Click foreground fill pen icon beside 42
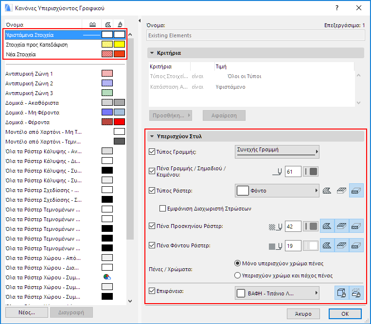Image resolution: width=371 pixels, height=324 pixels. 275,227
